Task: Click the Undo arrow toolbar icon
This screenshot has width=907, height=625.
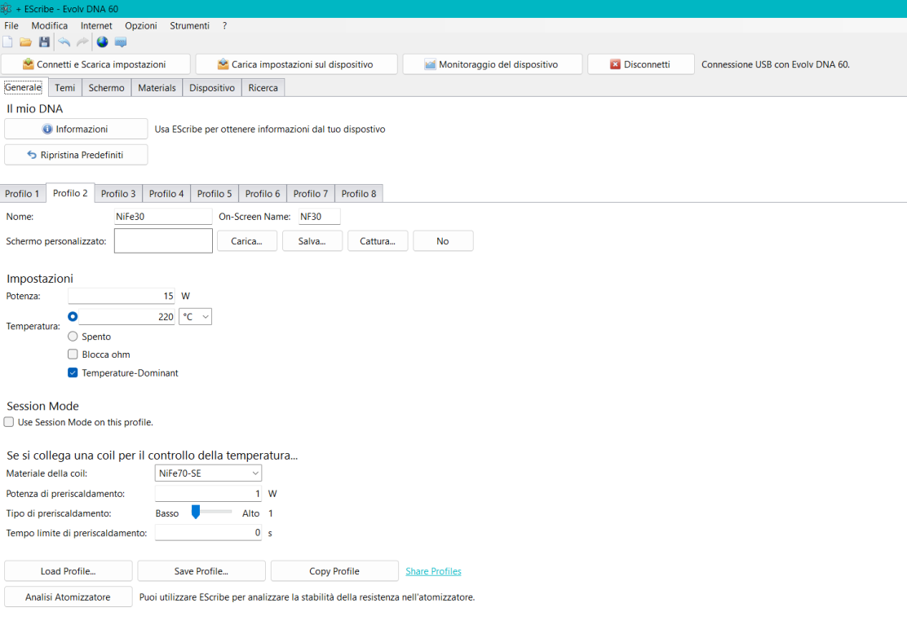Action: 64,42
